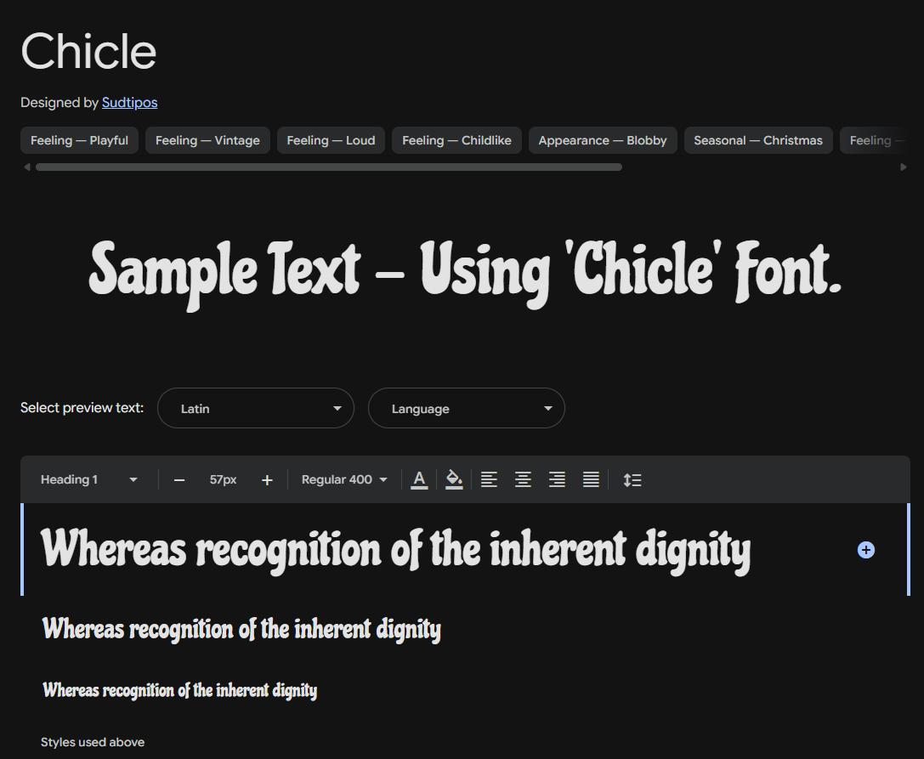Select the Feeling — Vintage tag
Viewport: 924px width, 759px height.
(x=207, y=140)
